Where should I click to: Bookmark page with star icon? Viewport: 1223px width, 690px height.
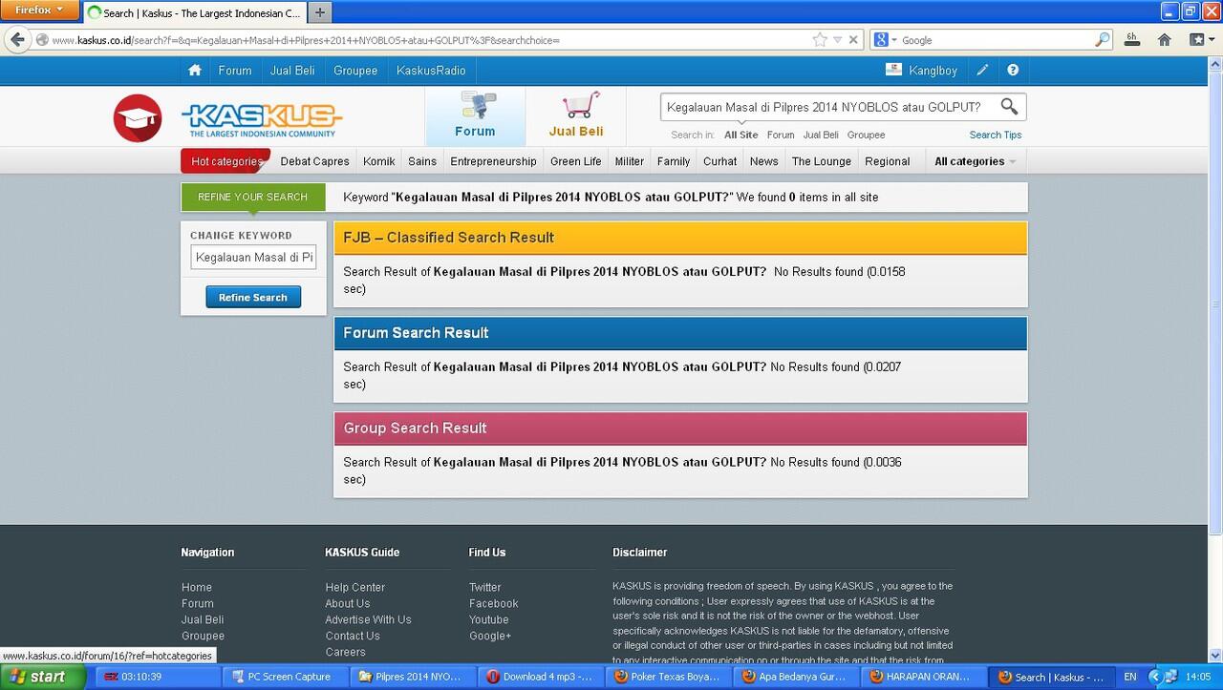(x=820, y=40)
